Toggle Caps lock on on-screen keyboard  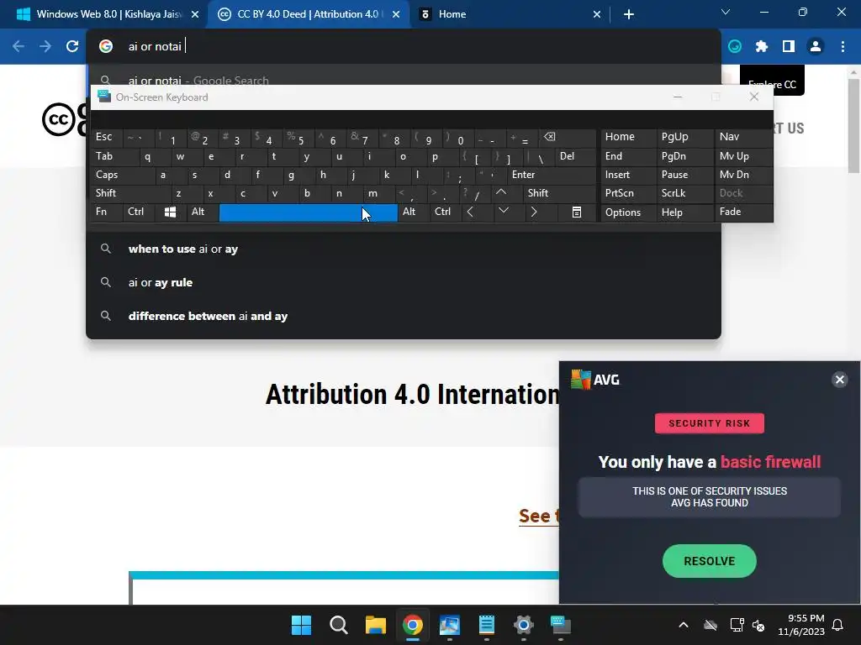[122, 175]
